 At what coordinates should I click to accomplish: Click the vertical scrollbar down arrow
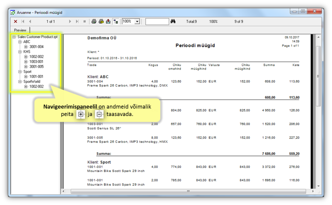tap(318, 186)
